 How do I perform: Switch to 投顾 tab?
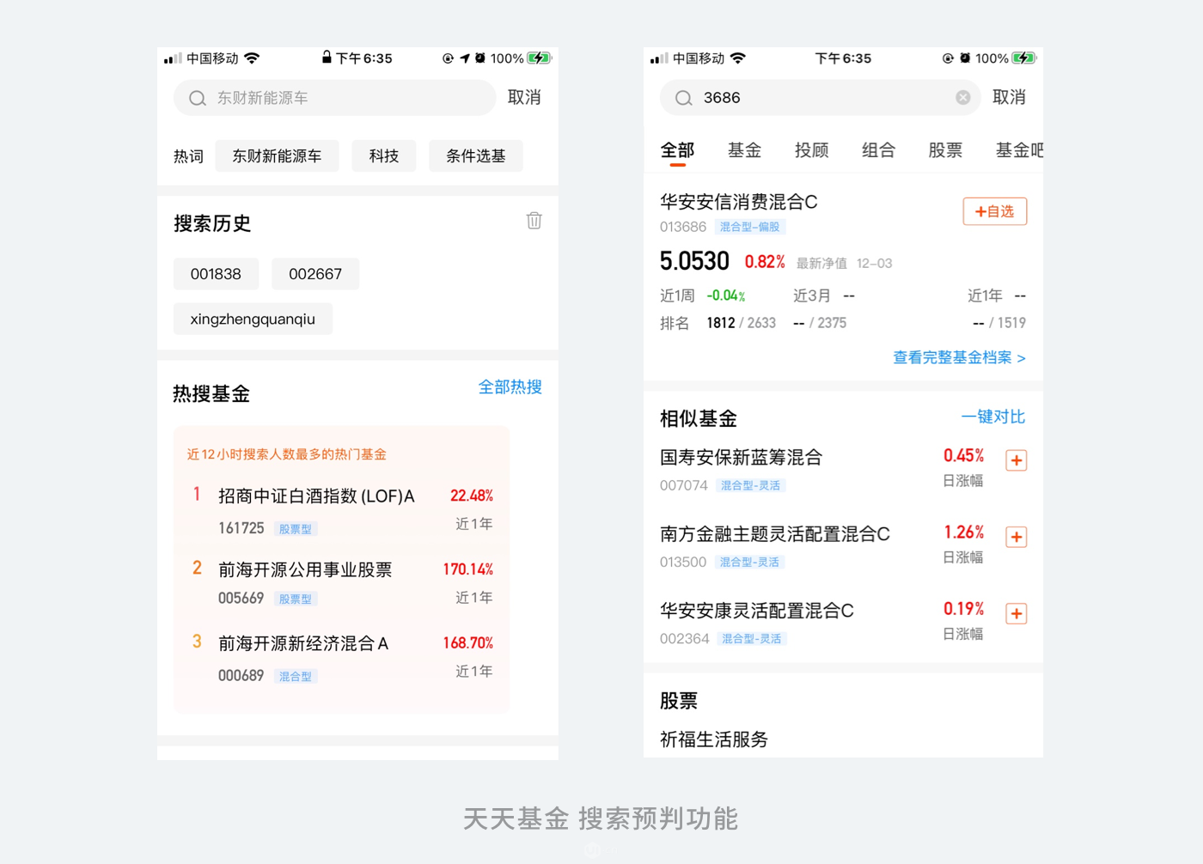(x=811, y=150)
